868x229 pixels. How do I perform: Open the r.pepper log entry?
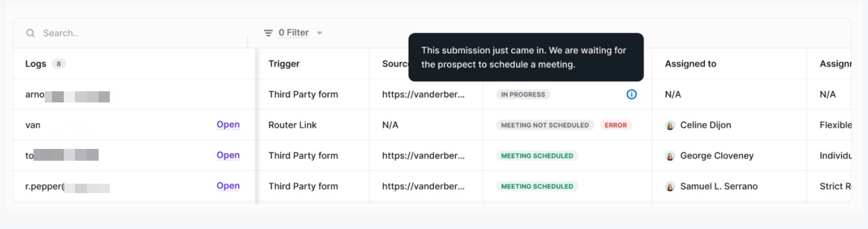[x=228, y=186]
